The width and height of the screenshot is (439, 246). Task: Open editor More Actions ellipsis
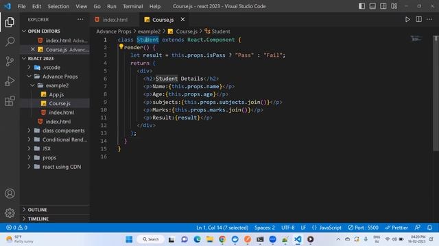tap(429, 19)
